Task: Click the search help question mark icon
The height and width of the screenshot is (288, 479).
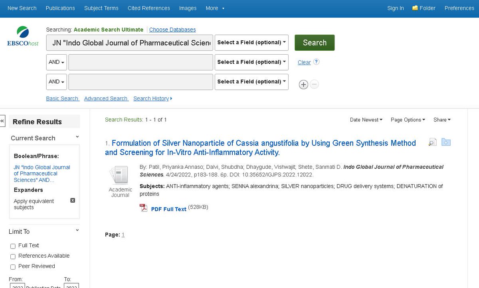Action: tap(317, 62)
